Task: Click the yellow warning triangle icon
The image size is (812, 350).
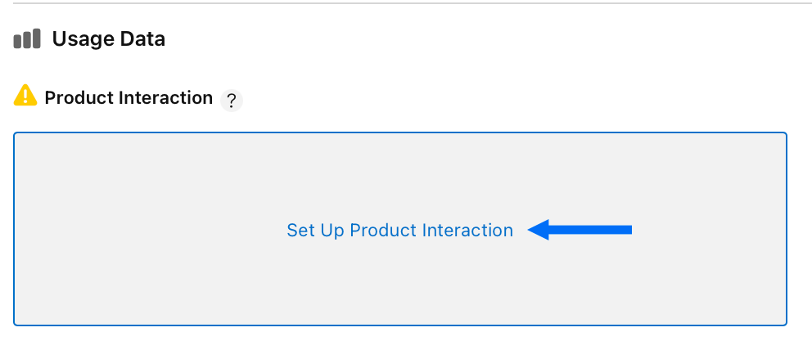Action: tap(25, 96)
